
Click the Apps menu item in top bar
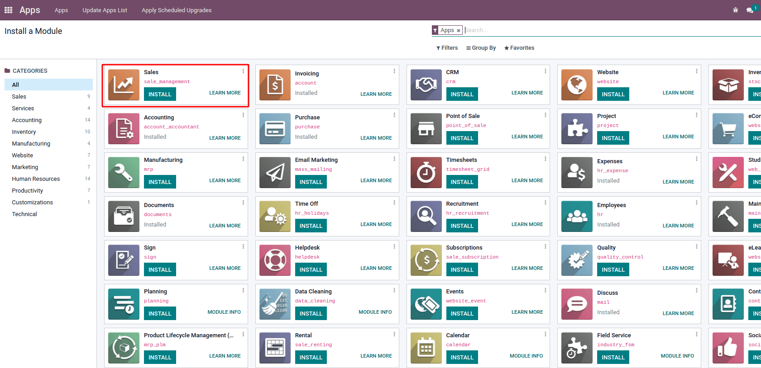62,10
